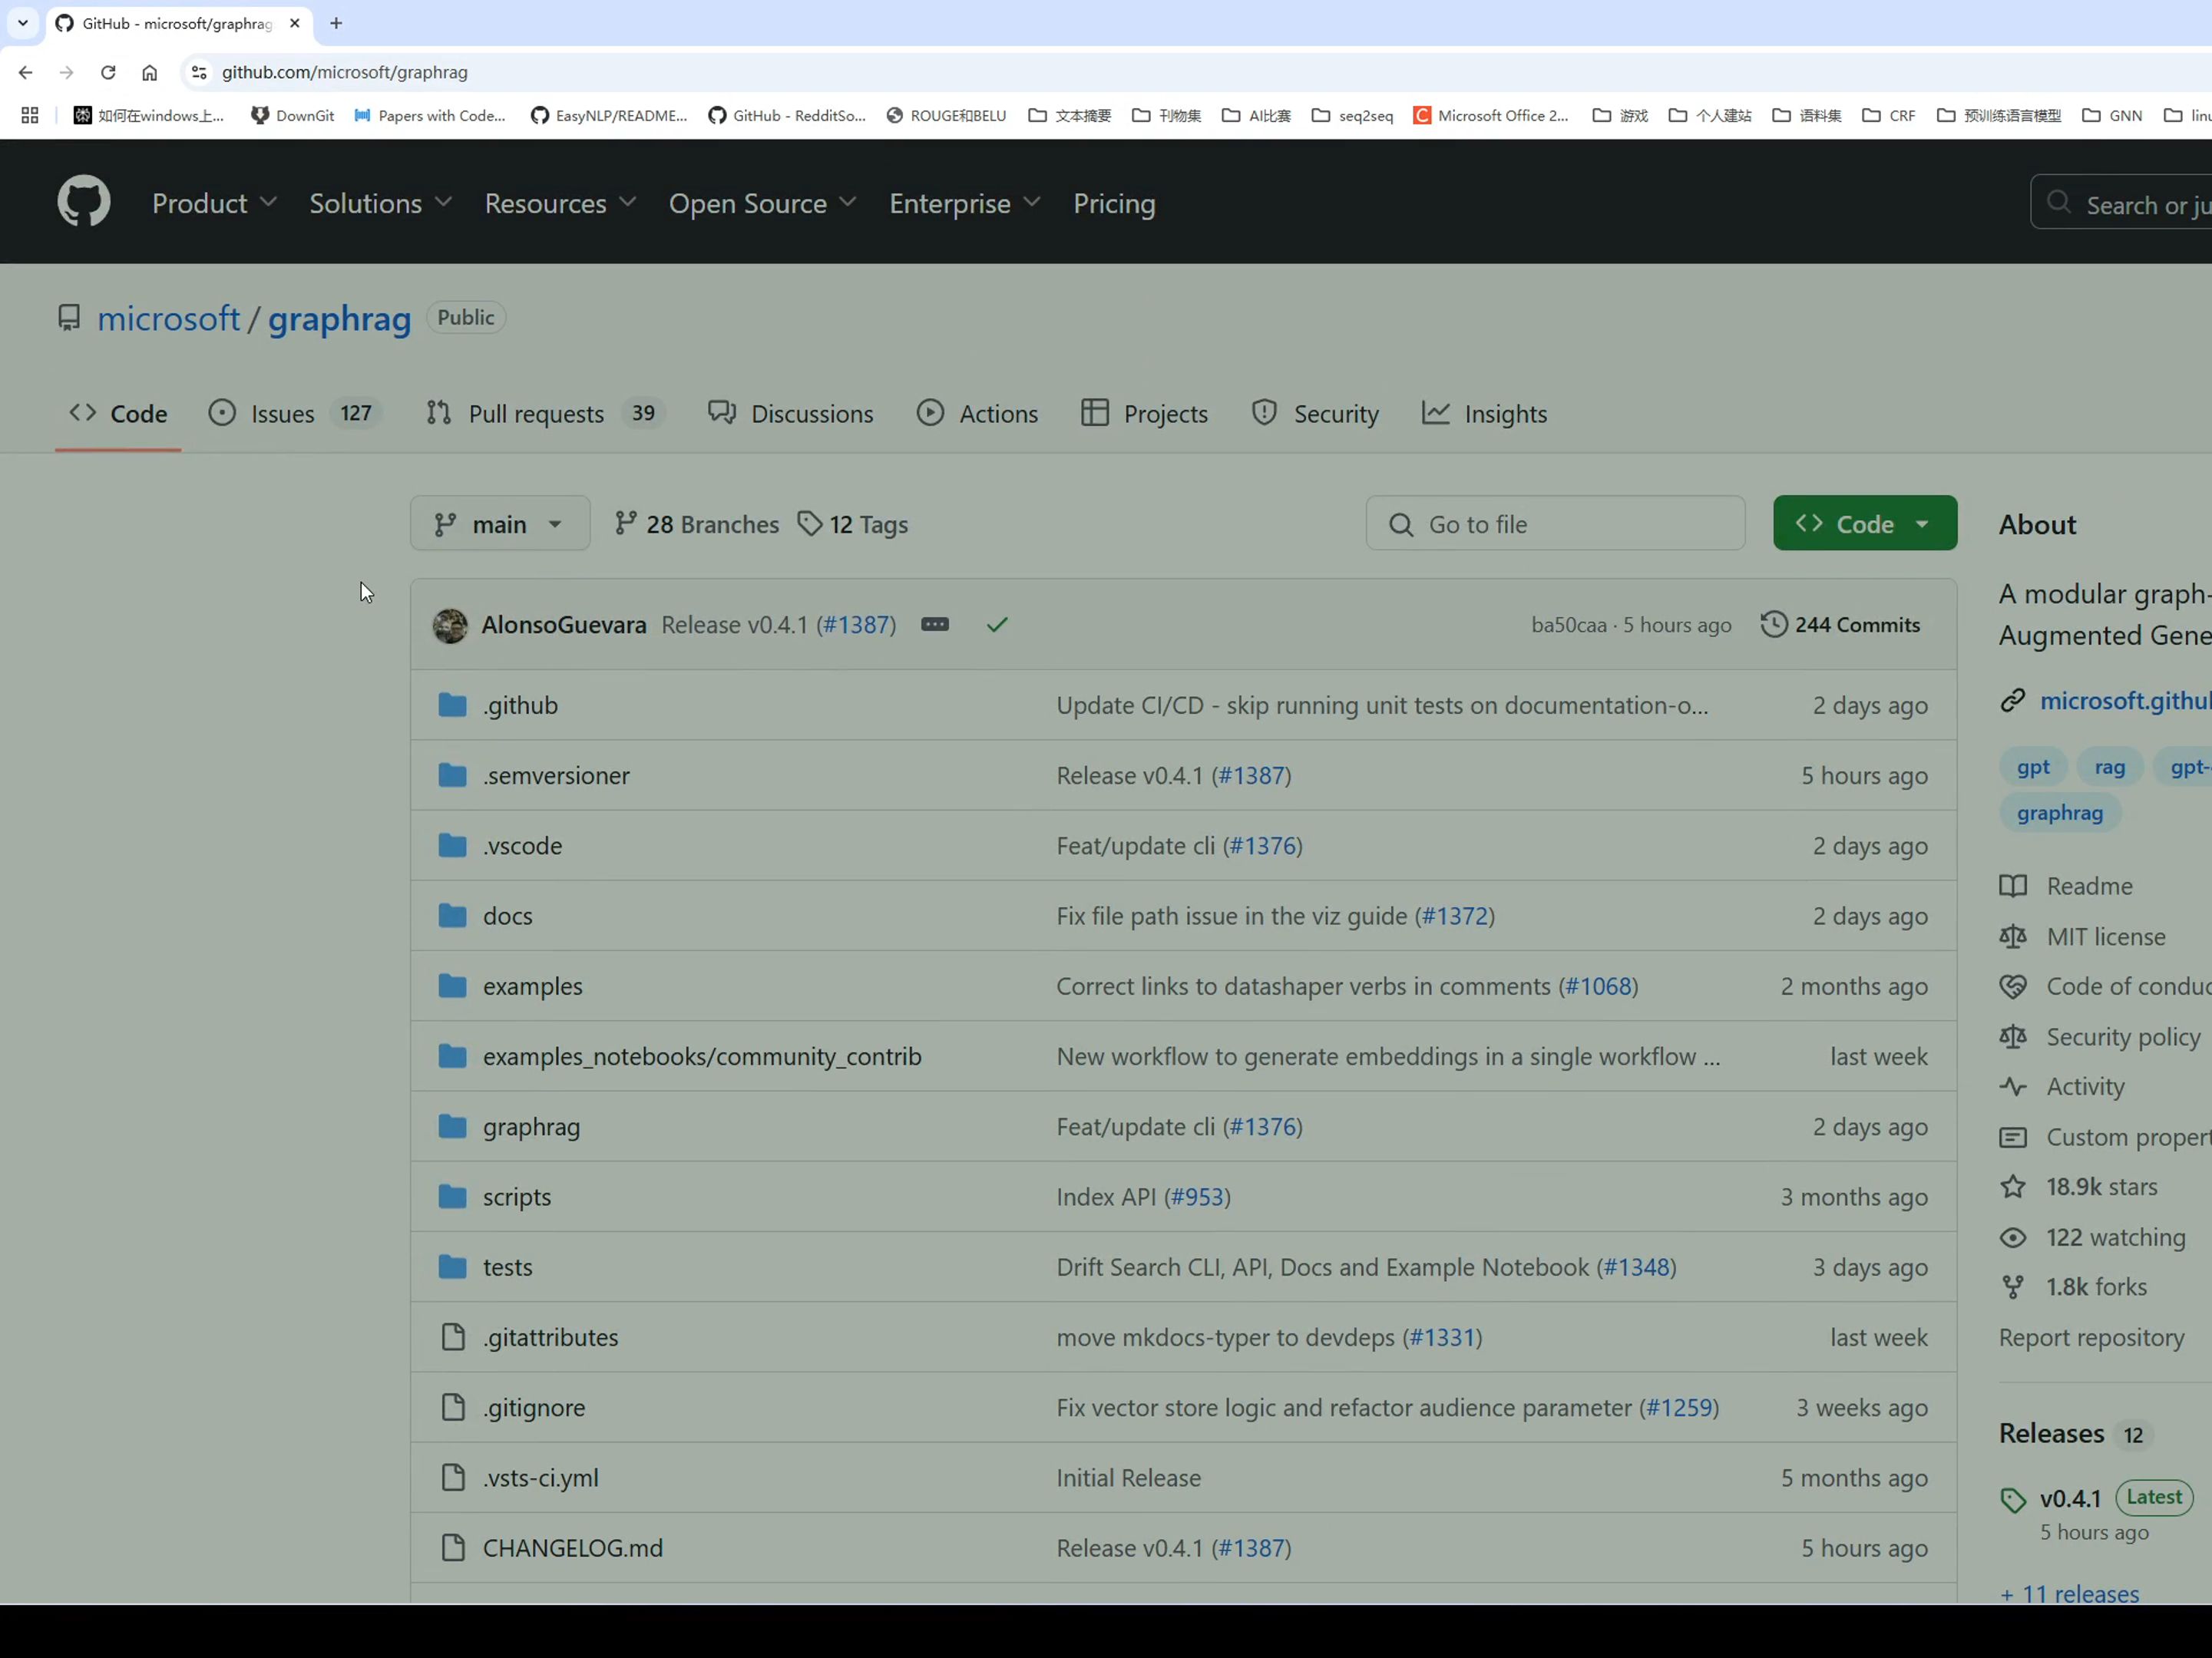The height and width of the screenshot is (1658, 2212).
Task: Focus the Go to file field
Action: click(1555, 524)
